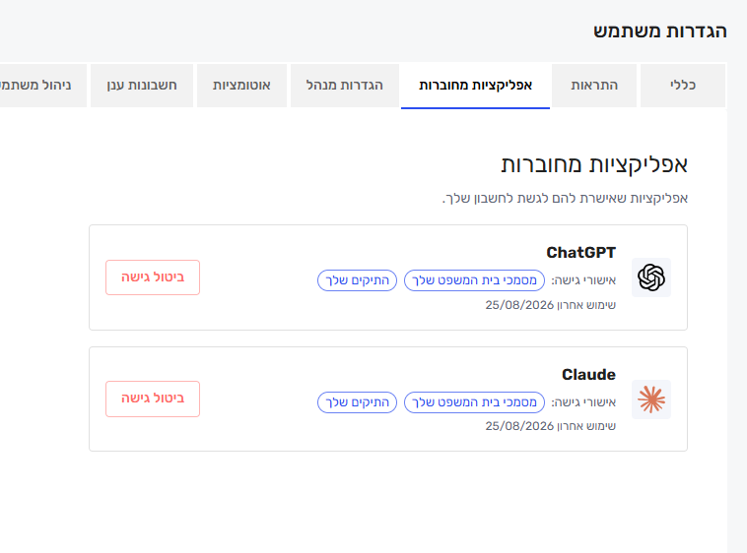Open the אוטומציות tab
Screen dimensions: 747x553
(x=241, y=86)
